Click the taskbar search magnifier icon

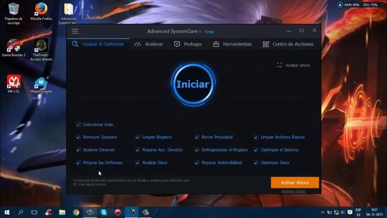[21, 213]
